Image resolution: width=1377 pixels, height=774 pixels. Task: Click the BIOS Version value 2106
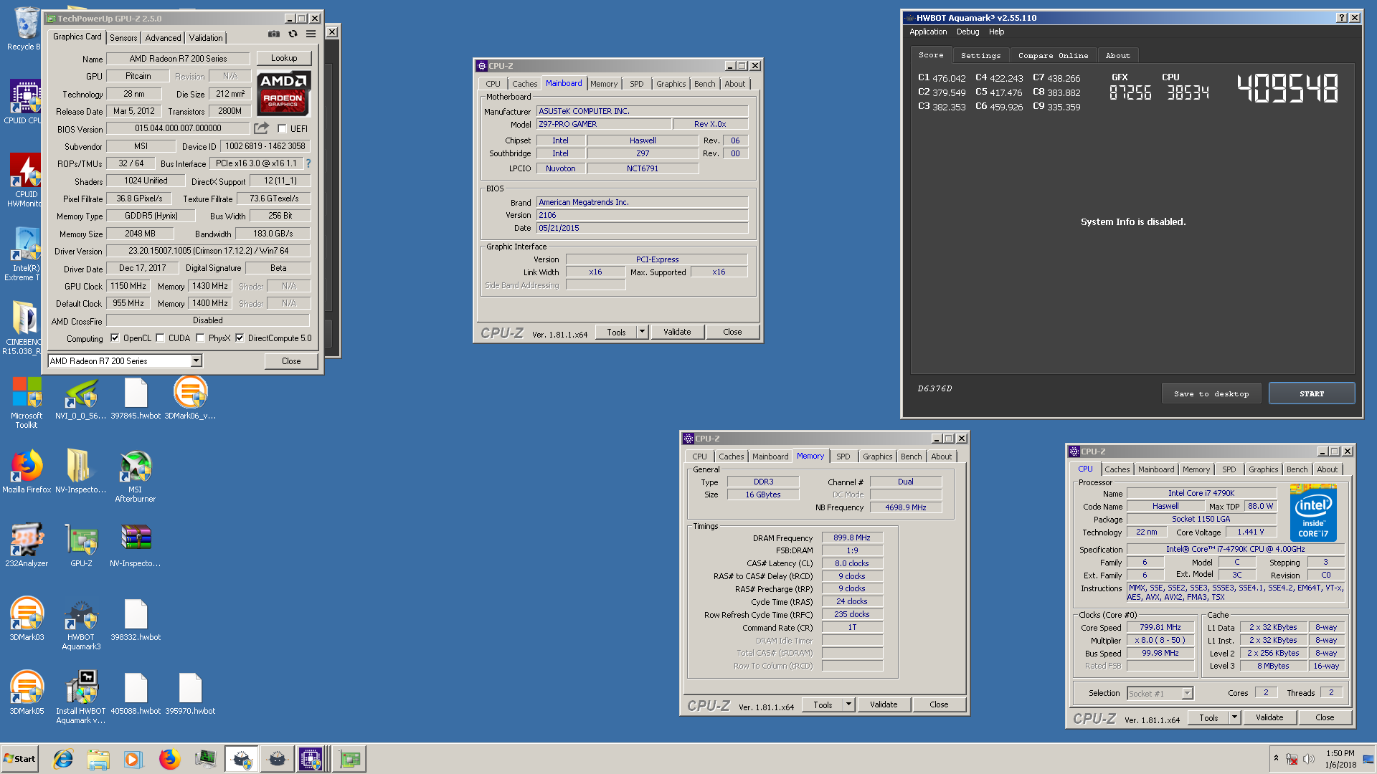[x=642, y=215]
